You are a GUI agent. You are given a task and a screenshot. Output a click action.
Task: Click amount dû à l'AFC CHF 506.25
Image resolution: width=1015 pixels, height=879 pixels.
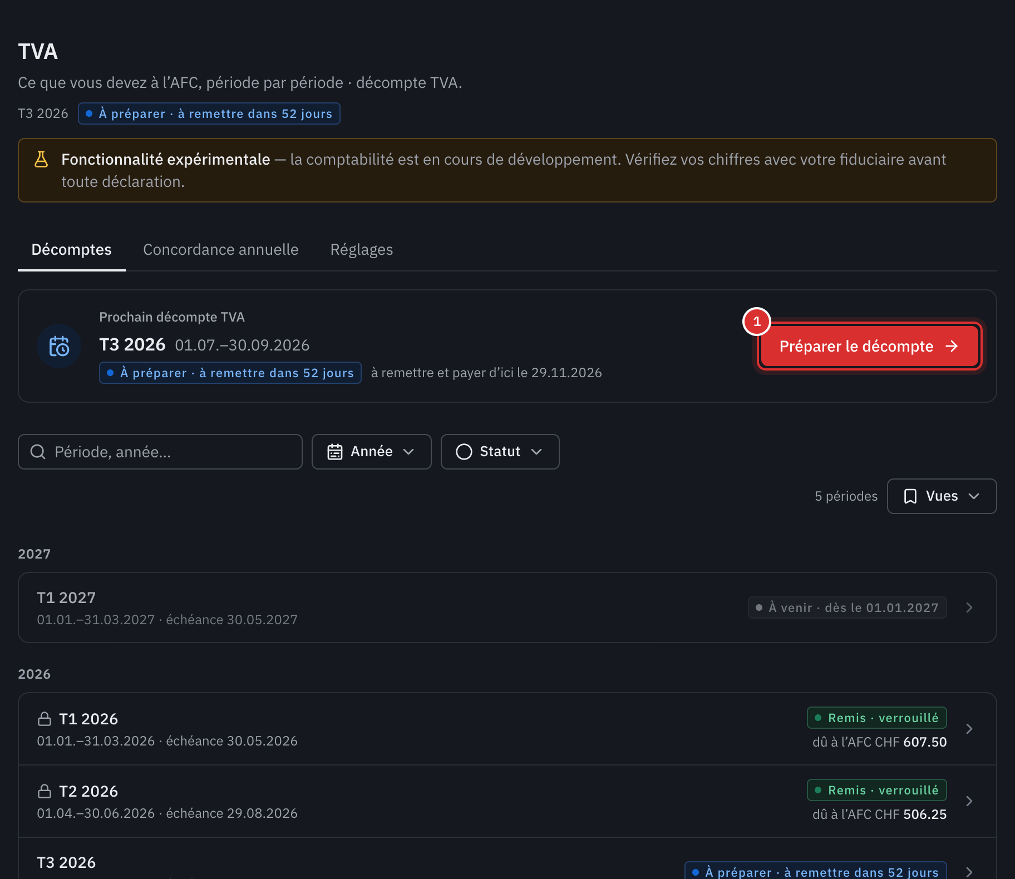(879, 814)
